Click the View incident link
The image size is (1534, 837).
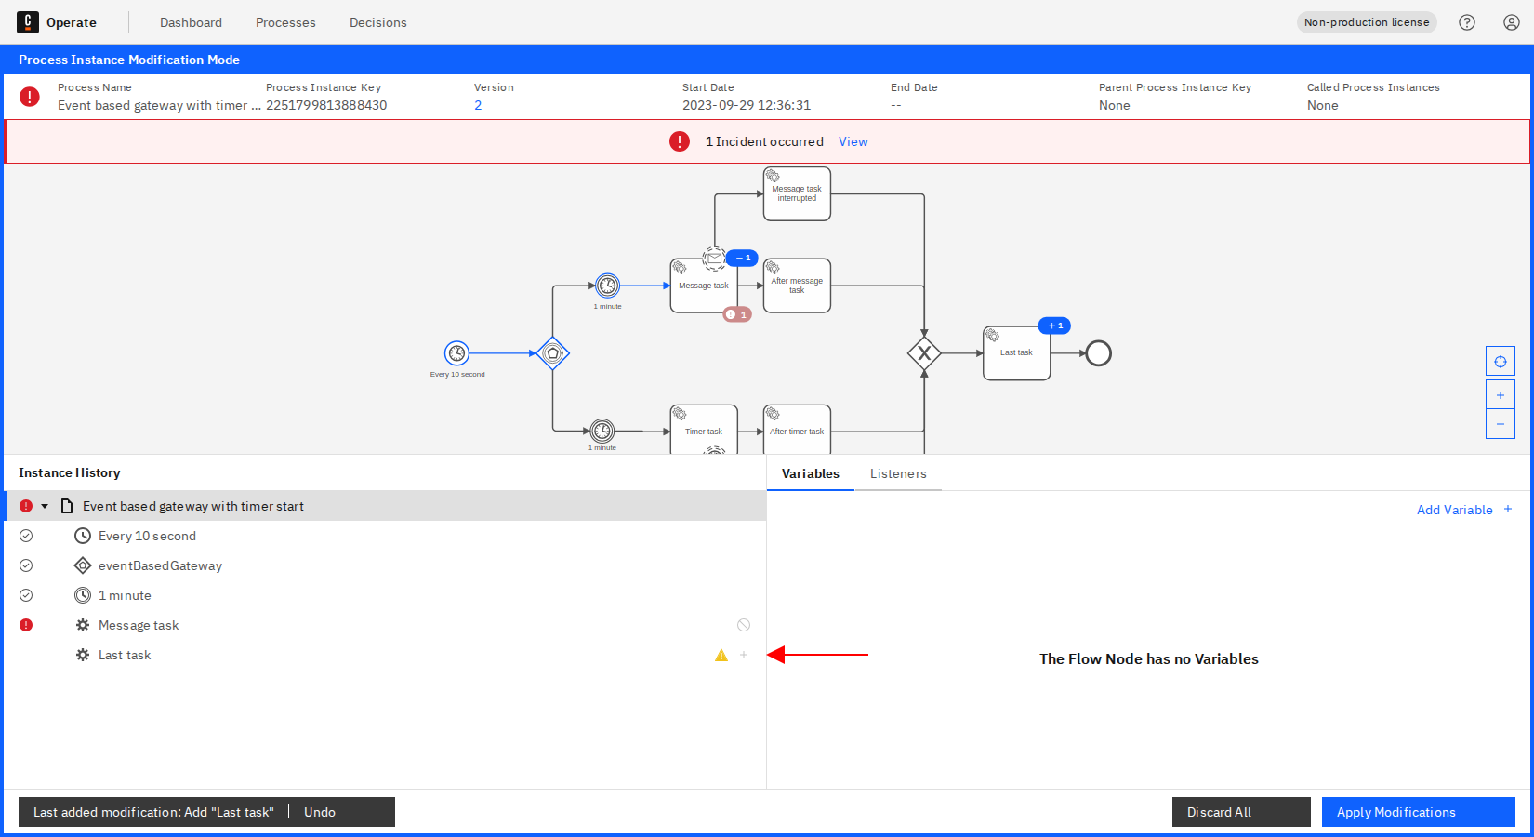click(853, 141)
